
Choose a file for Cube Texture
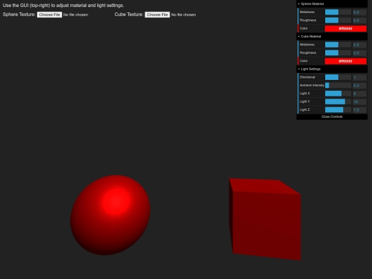157,14
